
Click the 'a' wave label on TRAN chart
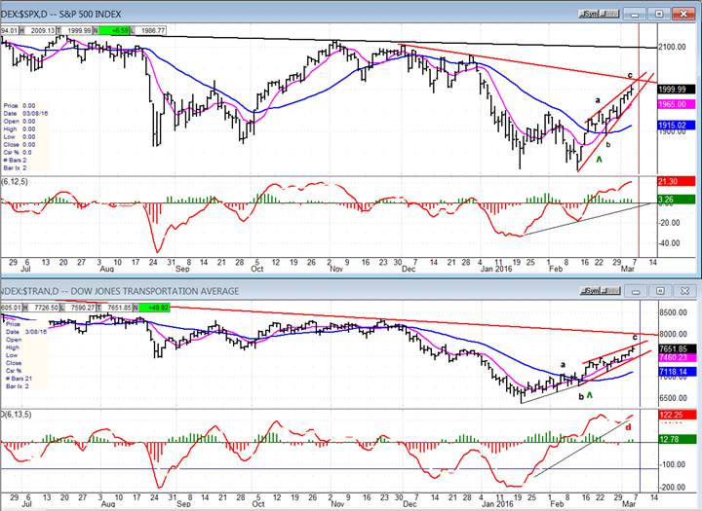pos(563,364)
